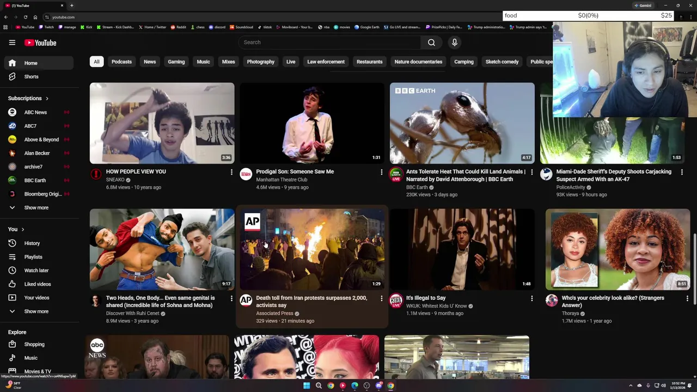The height and width of the screenshot is (392, 697).
Task: Select the Restaurants filter chip
Action: (369, 62)
